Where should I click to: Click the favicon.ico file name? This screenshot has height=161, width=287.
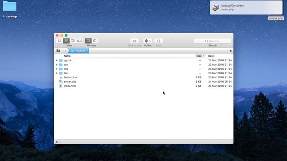pyautogui.click(x=70, y=77)
